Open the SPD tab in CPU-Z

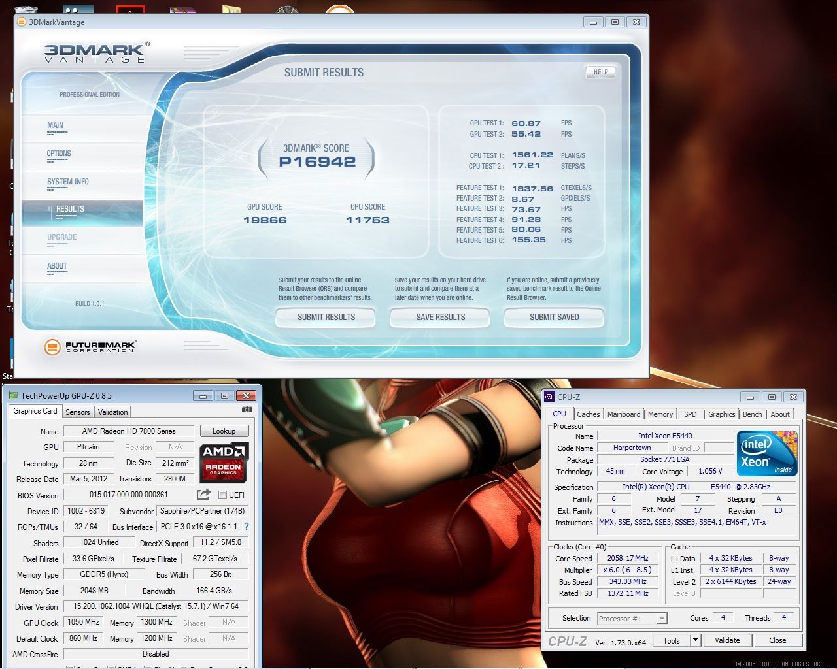690,414
